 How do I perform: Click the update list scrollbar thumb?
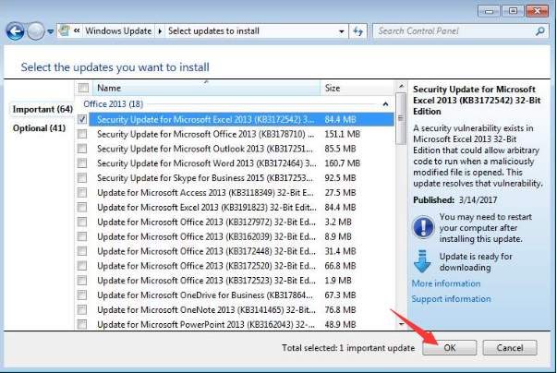[x=401, y=118]
